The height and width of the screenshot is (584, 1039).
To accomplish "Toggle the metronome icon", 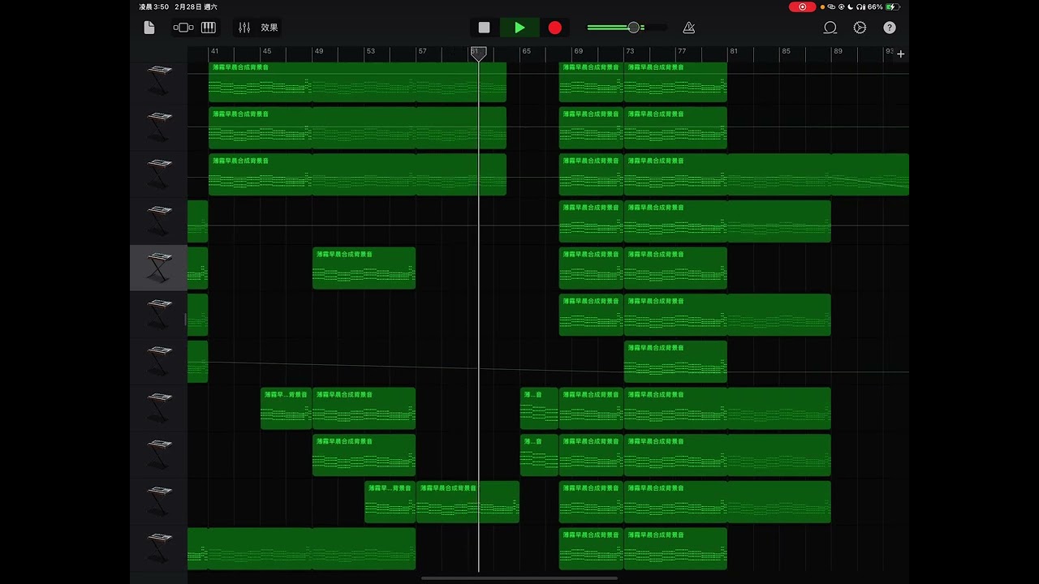I will point(688,28).
